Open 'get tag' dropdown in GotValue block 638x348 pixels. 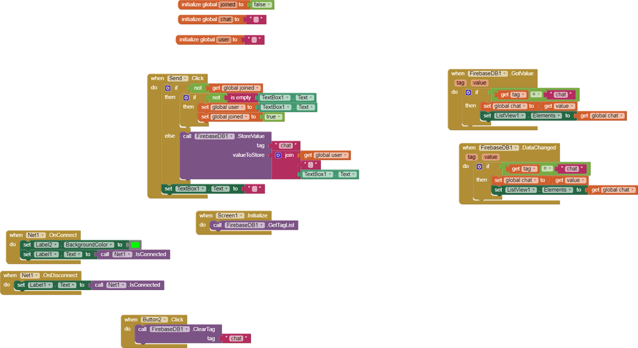tap(518, 95)
